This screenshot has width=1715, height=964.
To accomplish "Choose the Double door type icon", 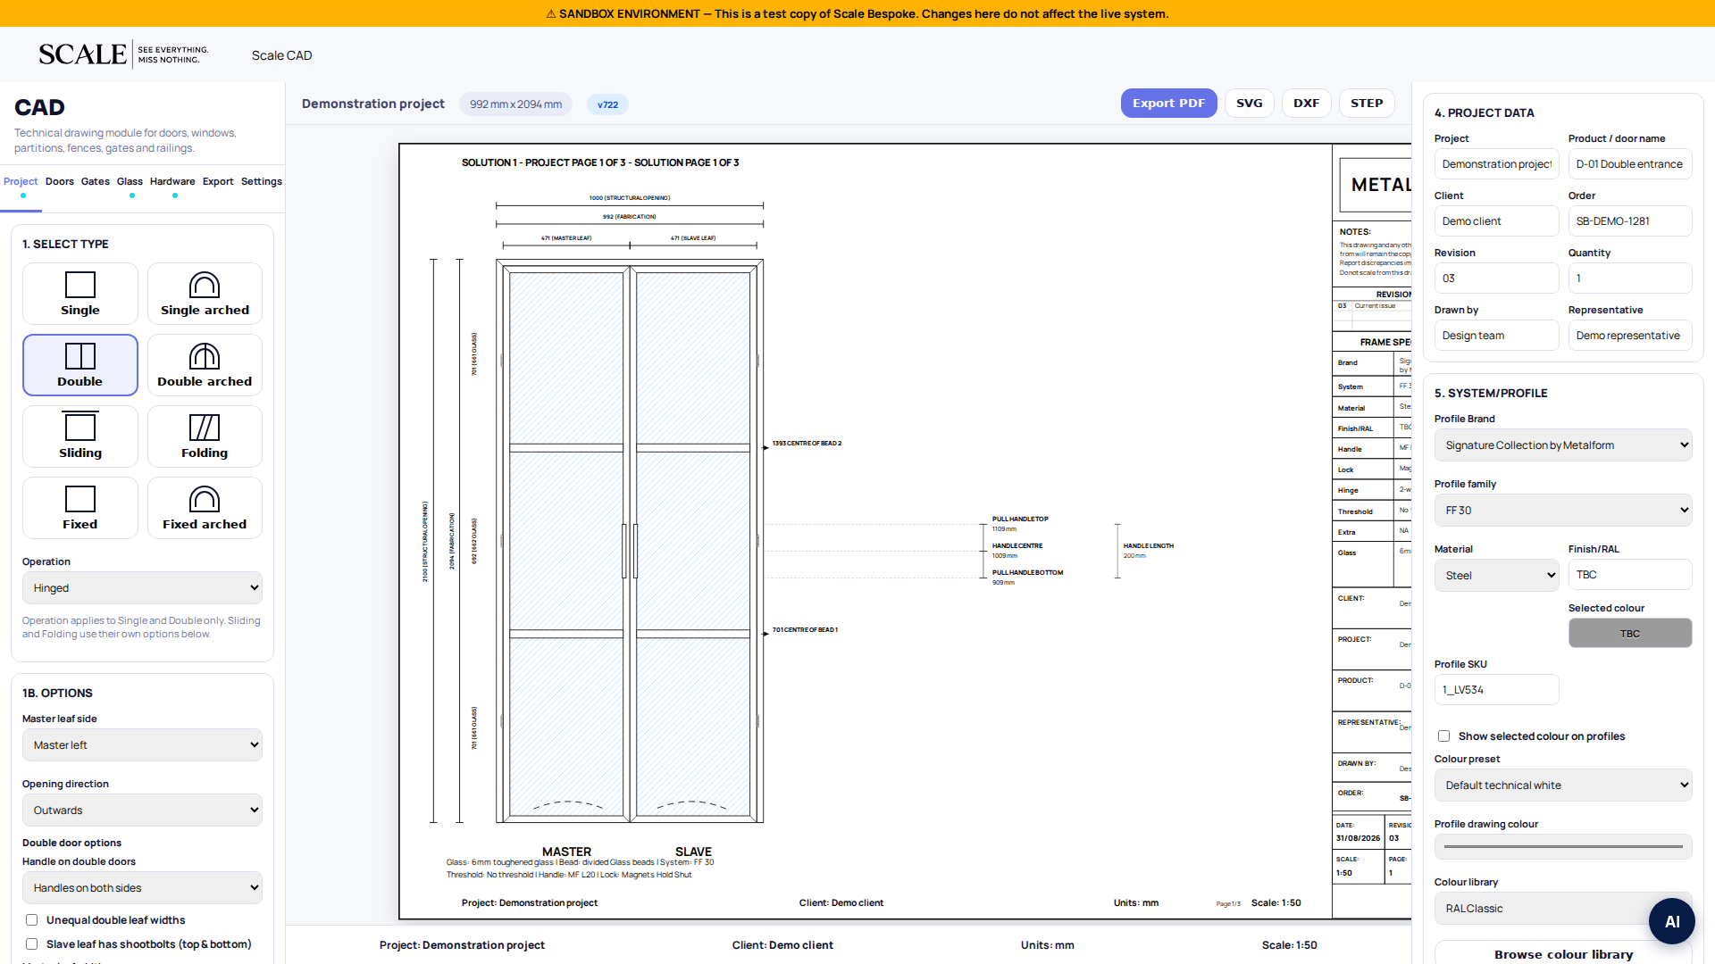I will click(80, 365).
